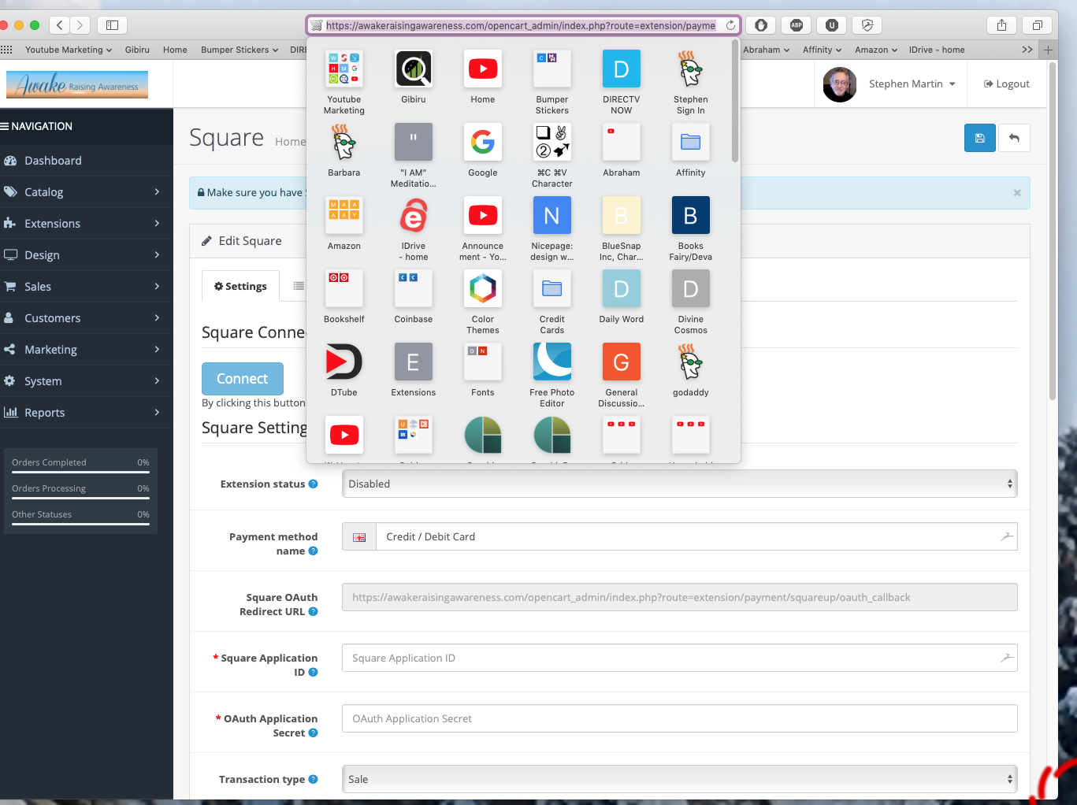Open Stephen Martin user dropdown
The height and width of the screenshot is (805, 1077).
(x=912, y=84)
